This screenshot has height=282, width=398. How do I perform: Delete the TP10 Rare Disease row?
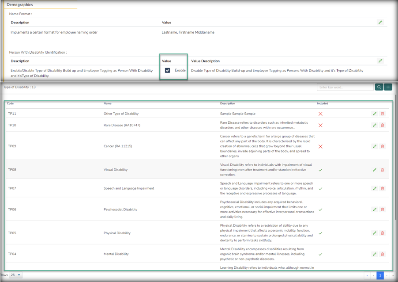tap(382, 125)
